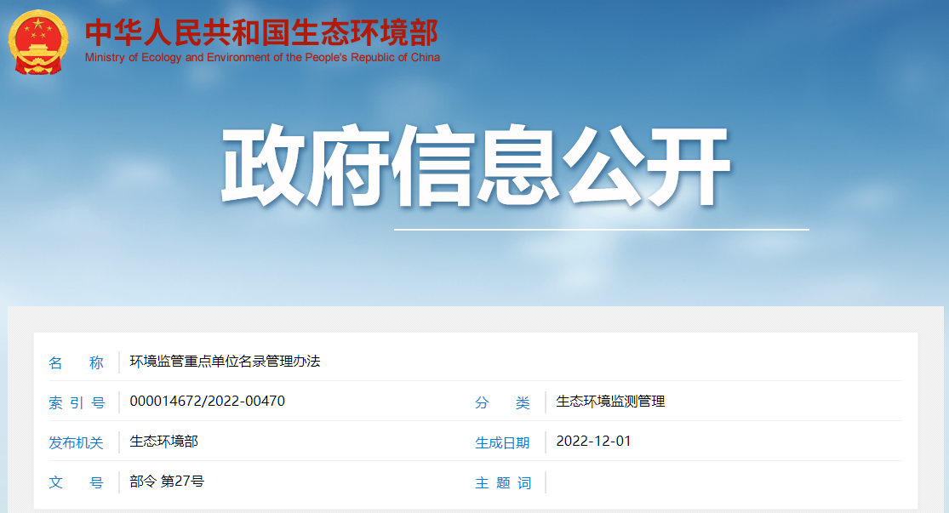Click the underline beneath the banner title
The height and width of the screenshot is (513, 949).
click(600, 228)
